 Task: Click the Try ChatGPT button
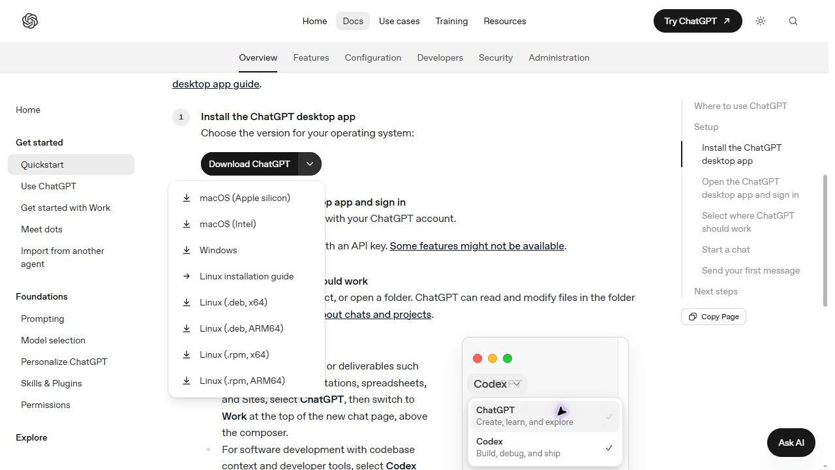tap(697, 21)
